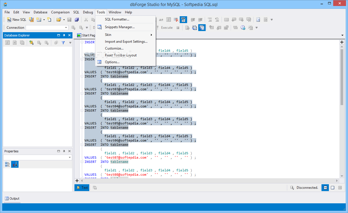Open dropdown arrow next to Open folder icon
Viewport: 348px width, 213px height.
point(64,20)
